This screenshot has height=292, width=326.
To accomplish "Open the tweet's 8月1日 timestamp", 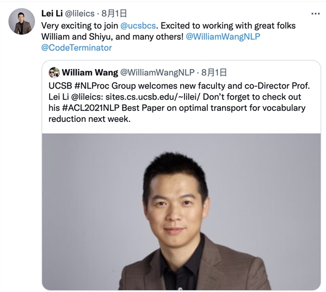I will pos(114,14).
